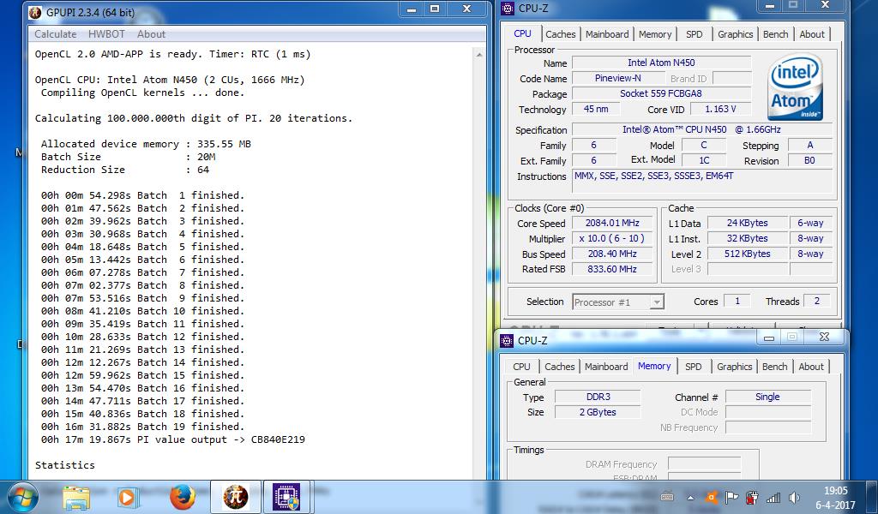Viewport: 878px width, 514px height.
Task: Select the Memory tab in lower CPU-Z window
Action: point(654,366)
